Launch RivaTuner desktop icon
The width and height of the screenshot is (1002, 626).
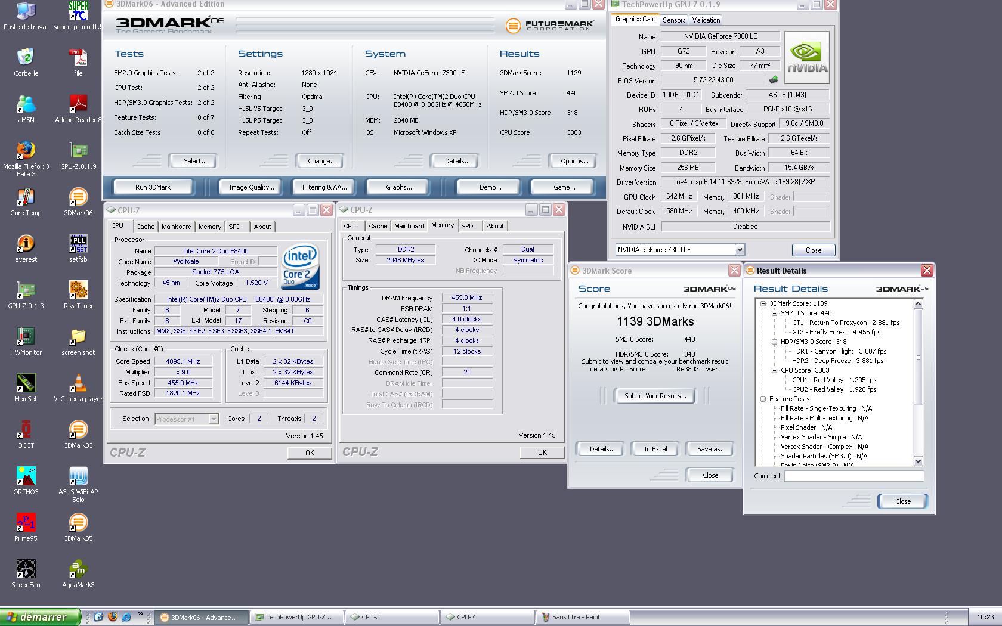click(78, 295)
